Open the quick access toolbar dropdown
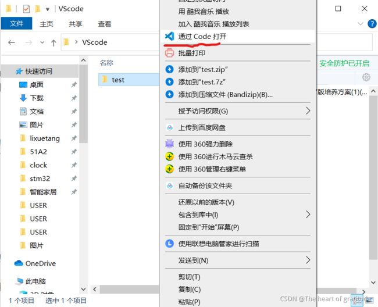Viewport: 378px width, 307px height. point(48,9)
